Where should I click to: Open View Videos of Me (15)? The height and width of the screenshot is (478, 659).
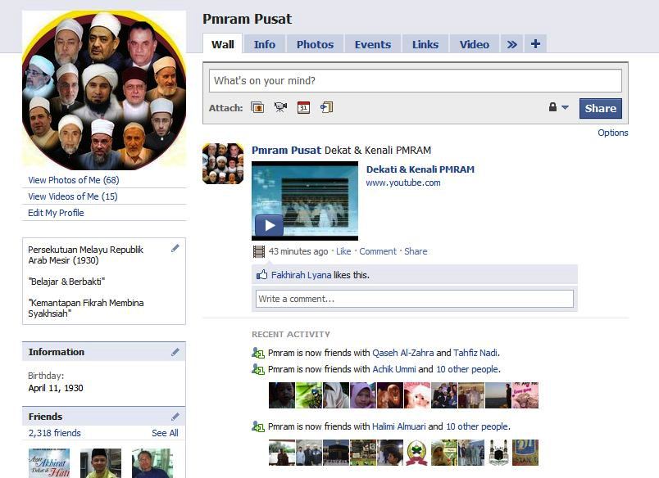tap(73, 196)
